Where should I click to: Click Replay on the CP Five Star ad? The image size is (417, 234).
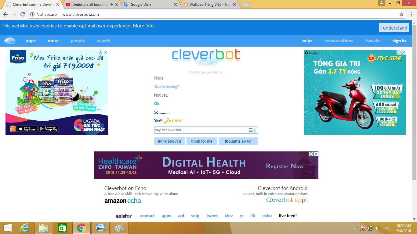[x=311, y=53]
